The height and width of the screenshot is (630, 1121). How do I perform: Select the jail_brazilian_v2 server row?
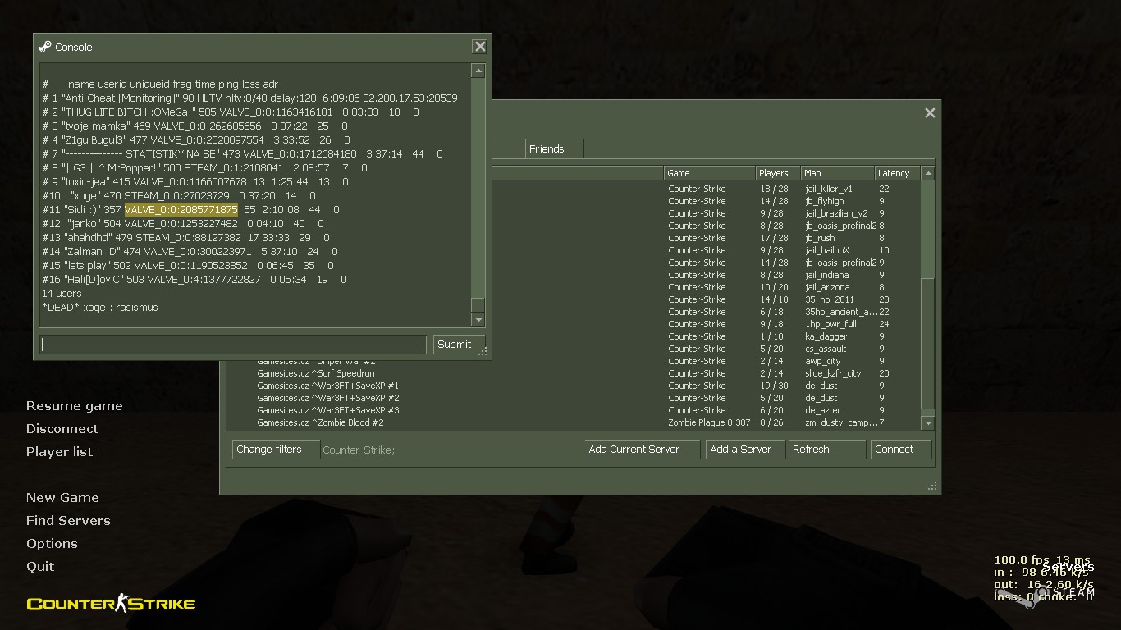(x=706, y=213)
